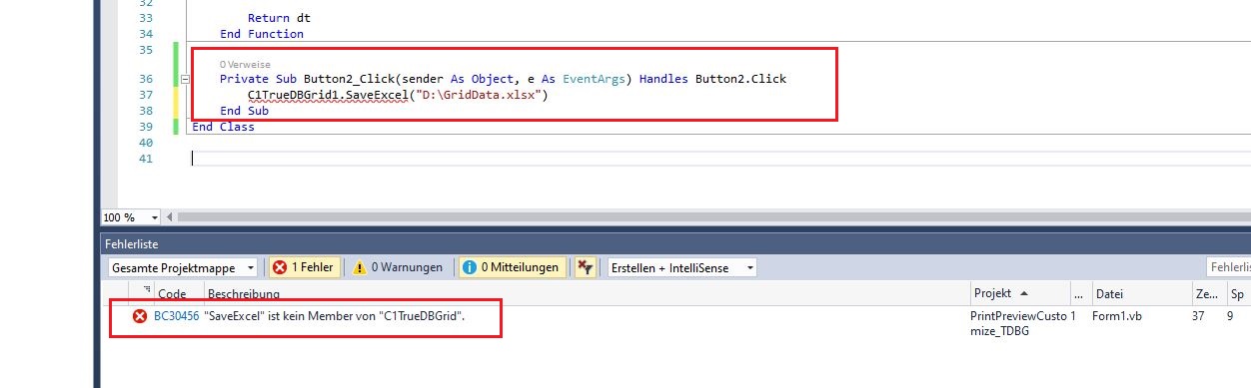Viewport: 1251px width, 388px height.
Task: Toggle the 0 Warnungen warnings filter
Action: (397, 267)
